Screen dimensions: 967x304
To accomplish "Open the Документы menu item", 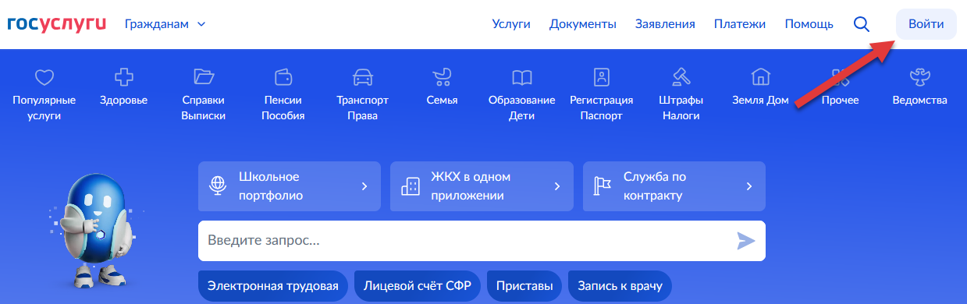I will (x=583, y=24).
